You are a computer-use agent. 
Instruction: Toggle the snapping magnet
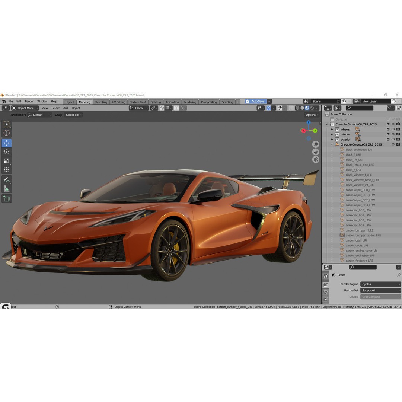click(162, 108)
